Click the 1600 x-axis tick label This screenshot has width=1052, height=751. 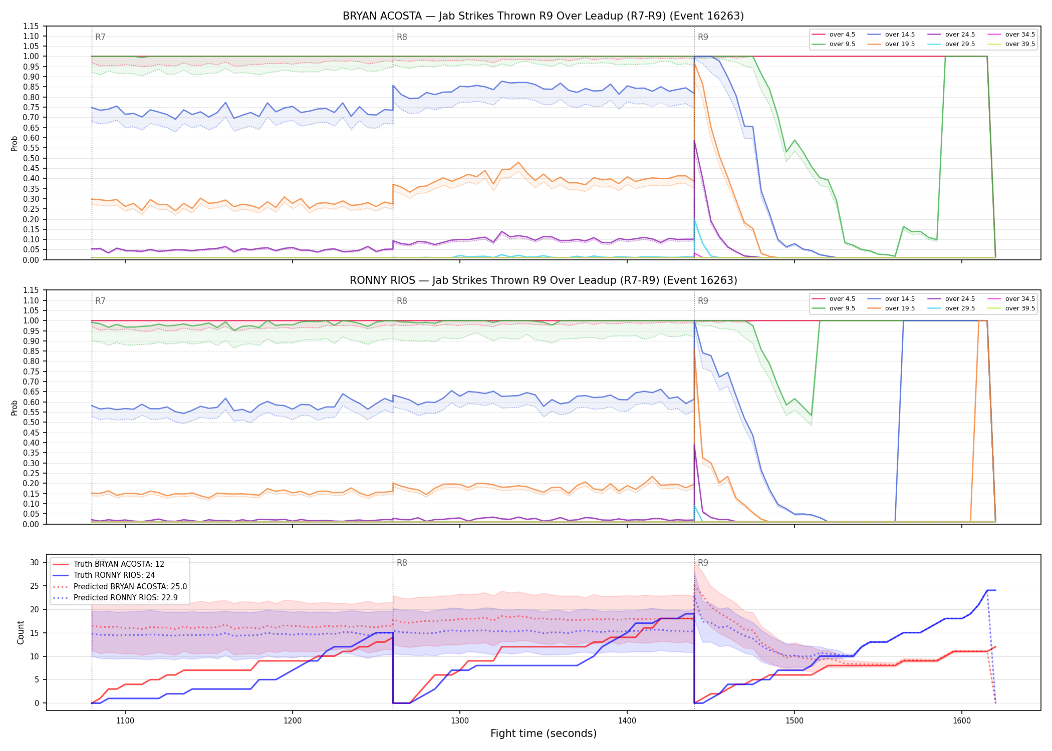coord(962,720)
